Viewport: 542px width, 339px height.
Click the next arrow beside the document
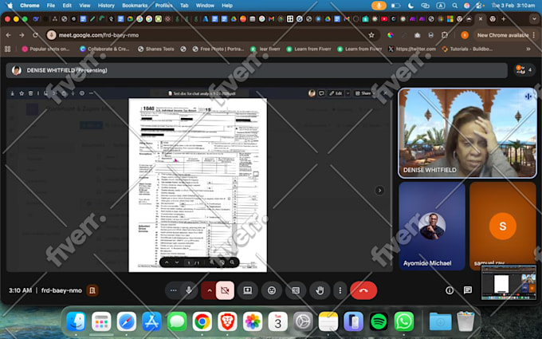click(x=379, y=191)
